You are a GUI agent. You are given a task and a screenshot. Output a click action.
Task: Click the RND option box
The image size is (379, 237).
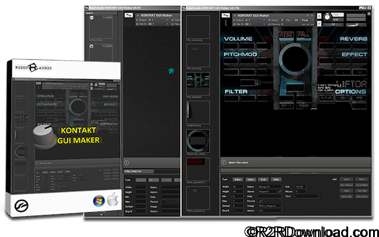pos(359,98)
